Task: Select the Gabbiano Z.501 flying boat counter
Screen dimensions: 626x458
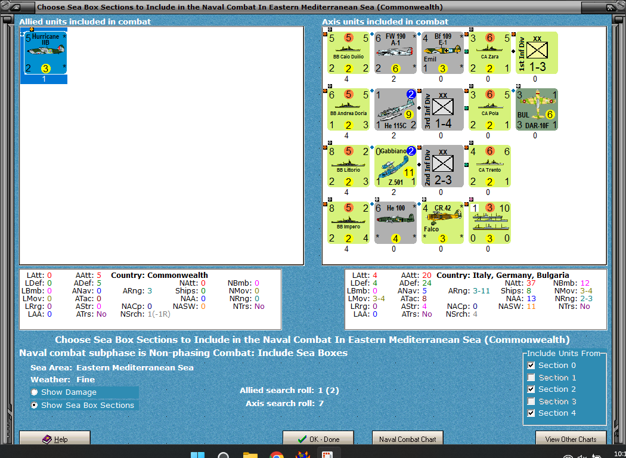Action: point(395,166)
